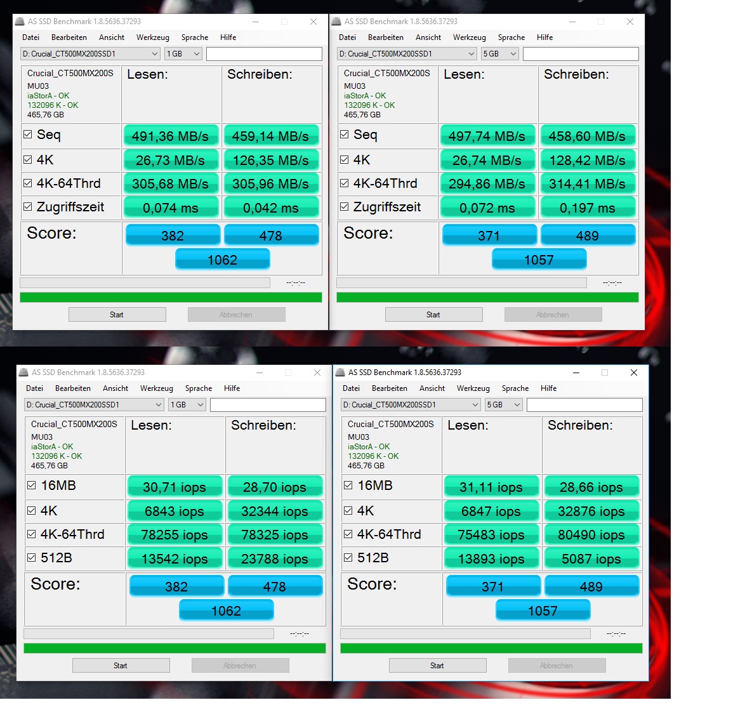745x726 pixels.
Task: Expand the drive selector in the 497,74 MB/s window
Action: pyautogui.click(x=471, y=54)
